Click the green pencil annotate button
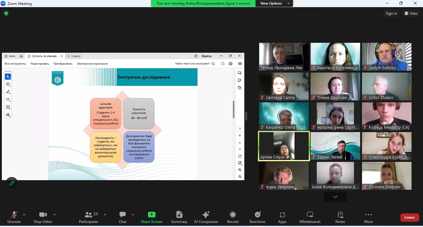This screenshot has height=227, width=423. click(12, 183)
